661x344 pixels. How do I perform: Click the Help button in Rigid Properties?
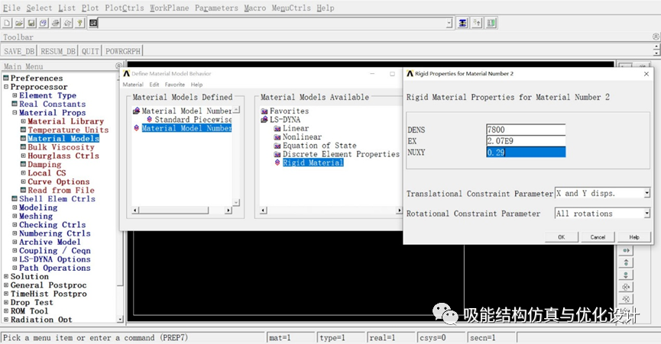[x=634, y=237]
